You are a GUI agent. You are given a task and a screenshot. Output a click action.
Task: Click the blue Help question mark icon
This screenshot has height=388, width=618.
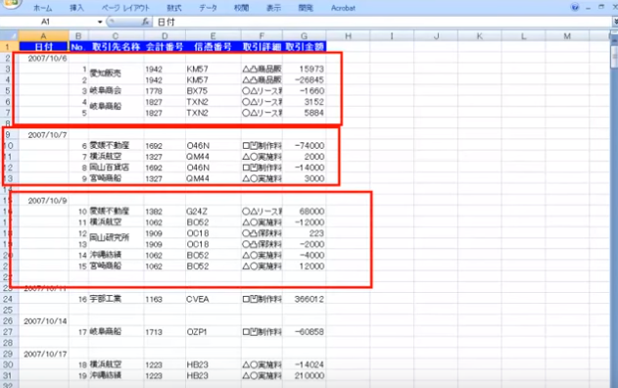(575, 7)
